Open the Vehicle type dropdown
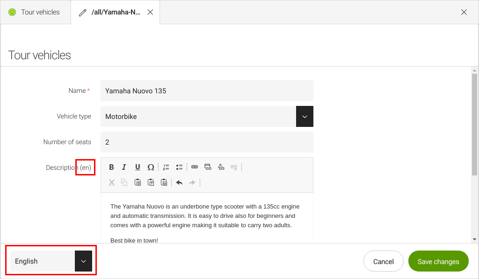479x279 pixels. [305, 117]
